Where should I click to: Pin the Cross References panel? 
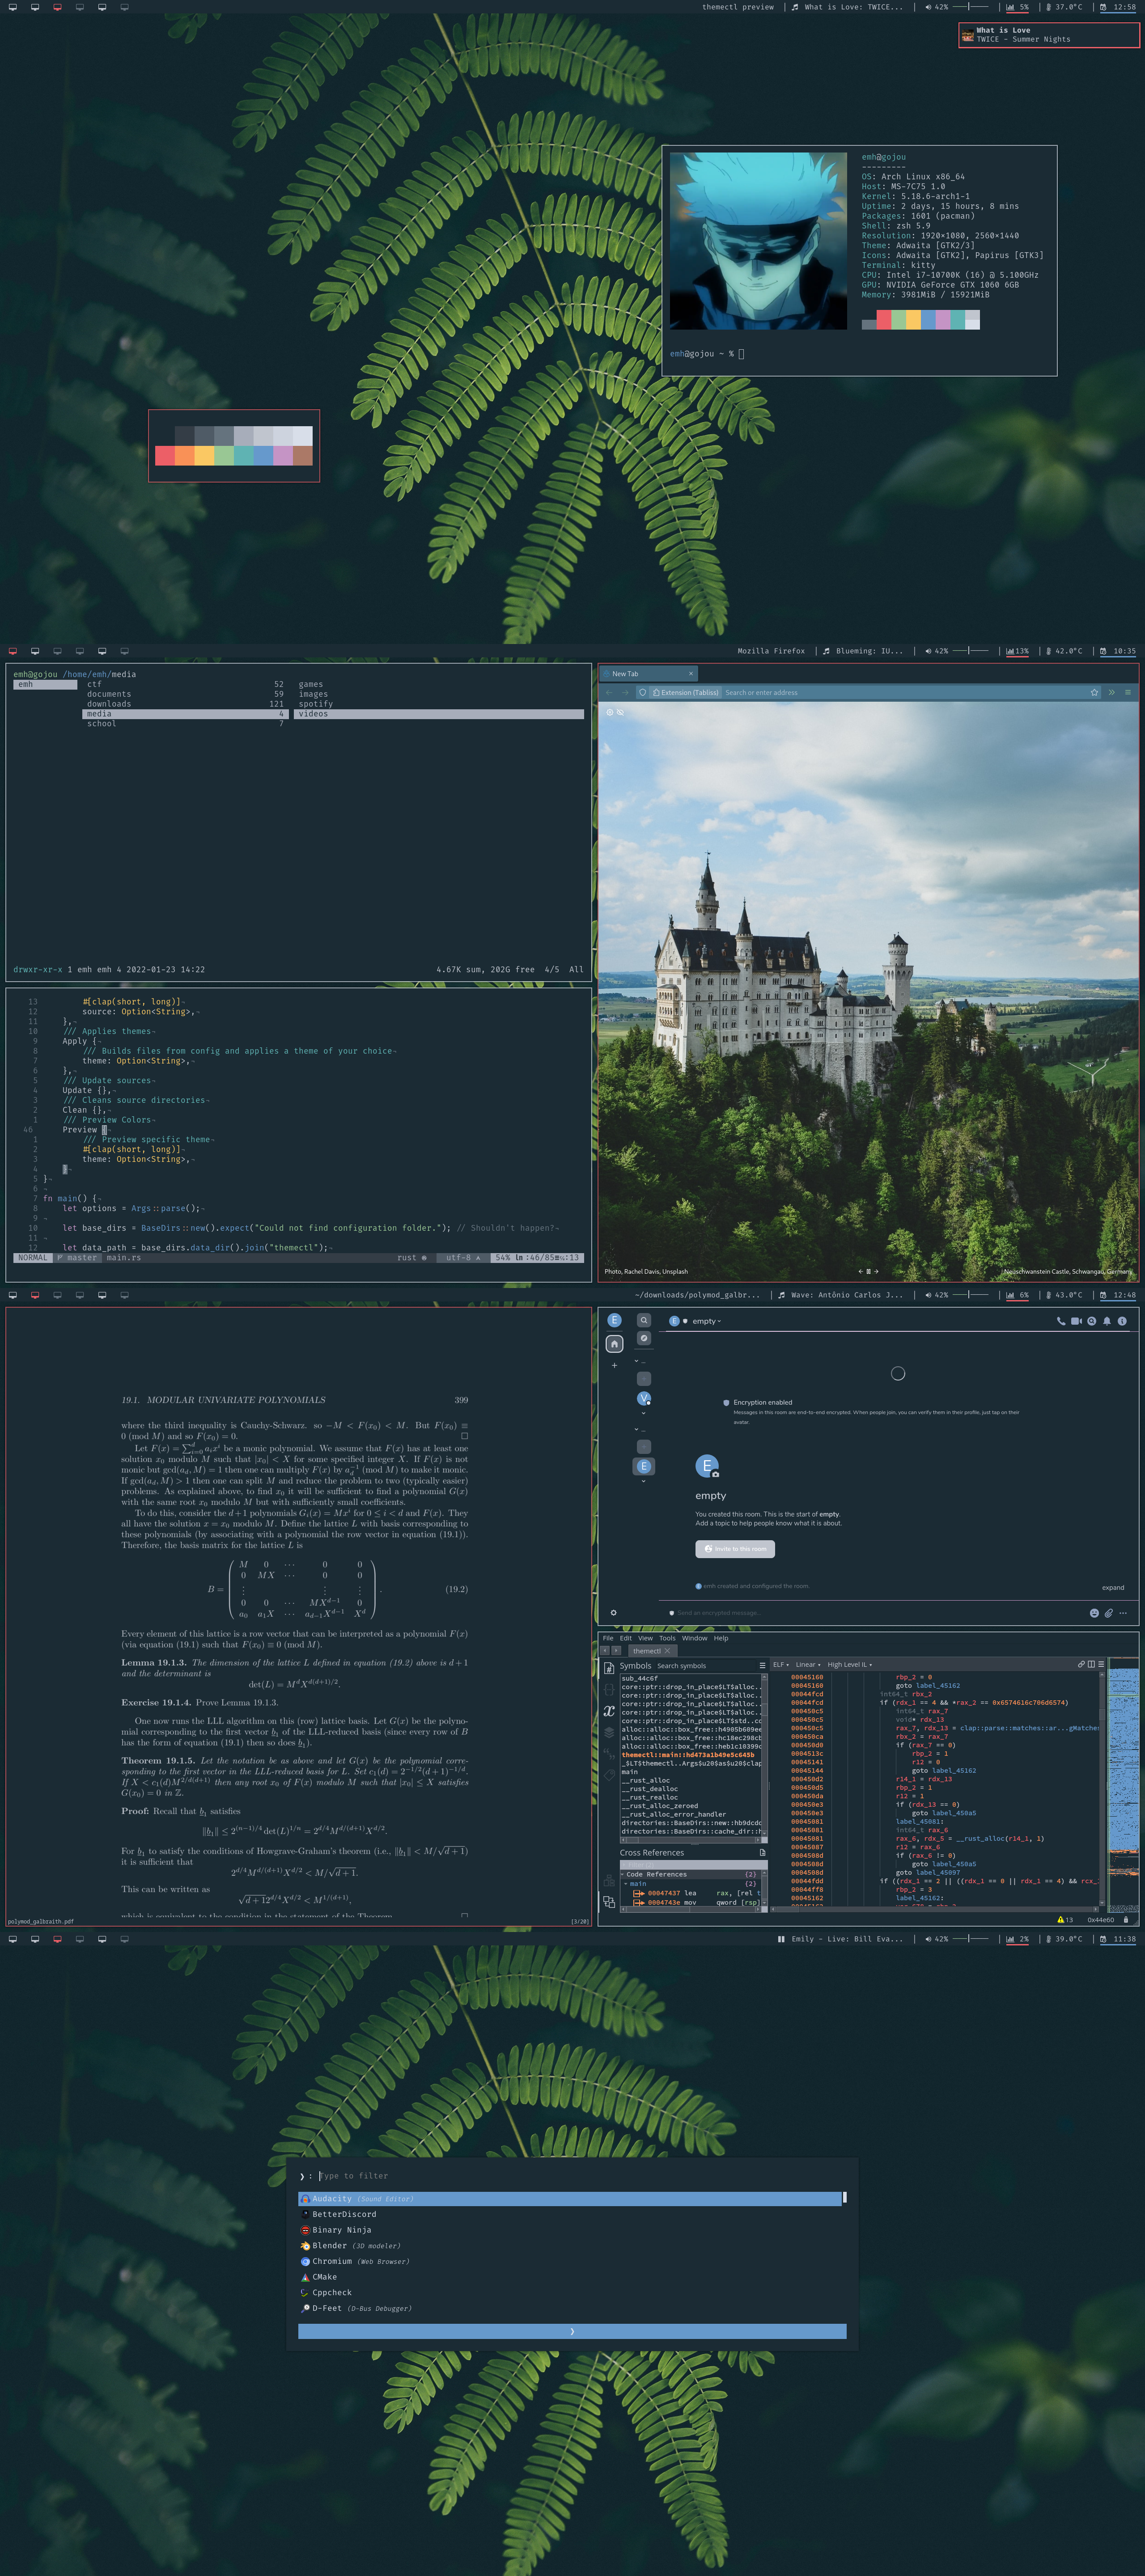coord(763,1853)
